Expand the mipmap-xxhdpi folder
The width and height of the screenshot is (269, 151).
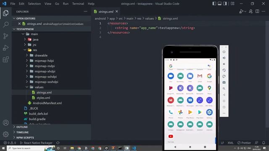click(x=27, y=76)
